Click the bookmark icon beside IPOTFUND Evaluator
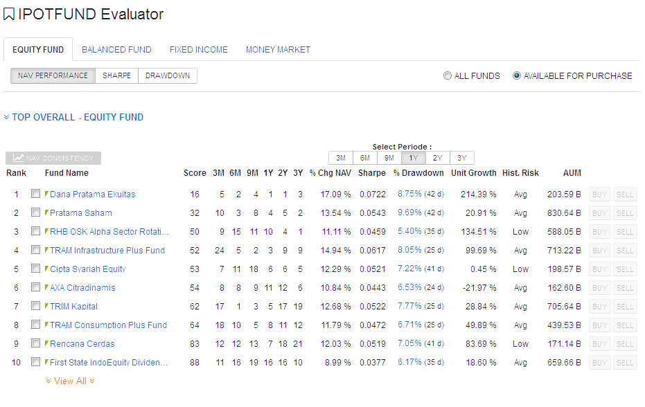The height and width of the screenshot is (407, 645). (x=9, y=15)
